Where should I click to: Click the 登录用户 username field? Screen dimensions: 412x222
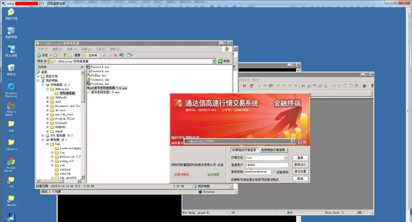tap(267, 165)
